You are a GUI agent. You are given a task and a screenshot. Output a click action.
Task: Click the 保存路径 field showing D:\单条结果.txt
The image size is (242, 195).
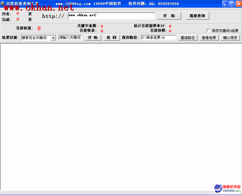click(158, 37)
